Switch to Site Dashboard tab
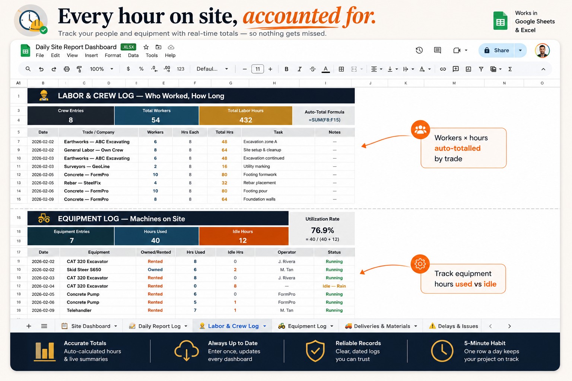Viewport: 572px width, 381px height. click(89, 326)
